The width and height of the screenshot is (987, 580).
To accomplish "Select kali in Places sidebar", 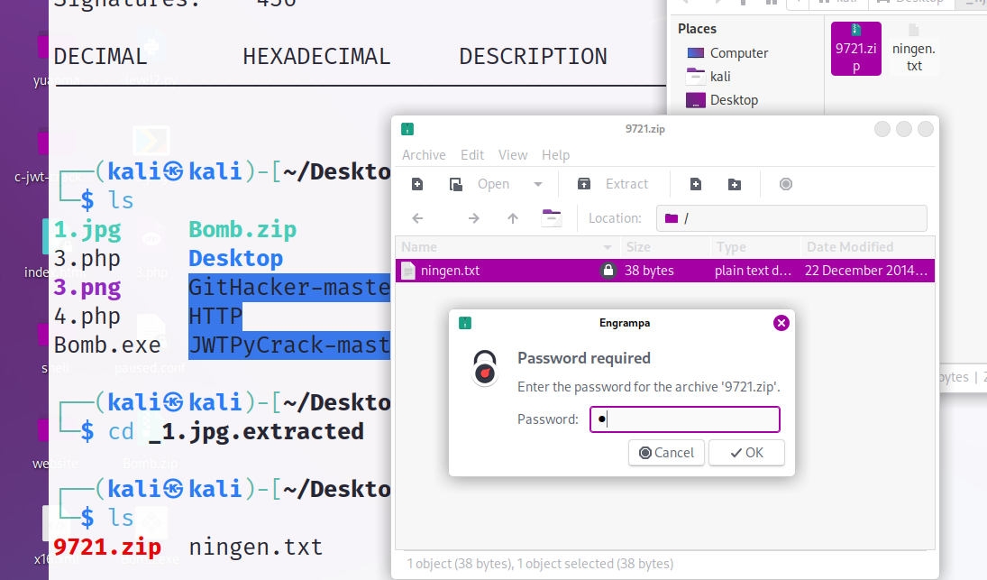I will tap(708, 76).
